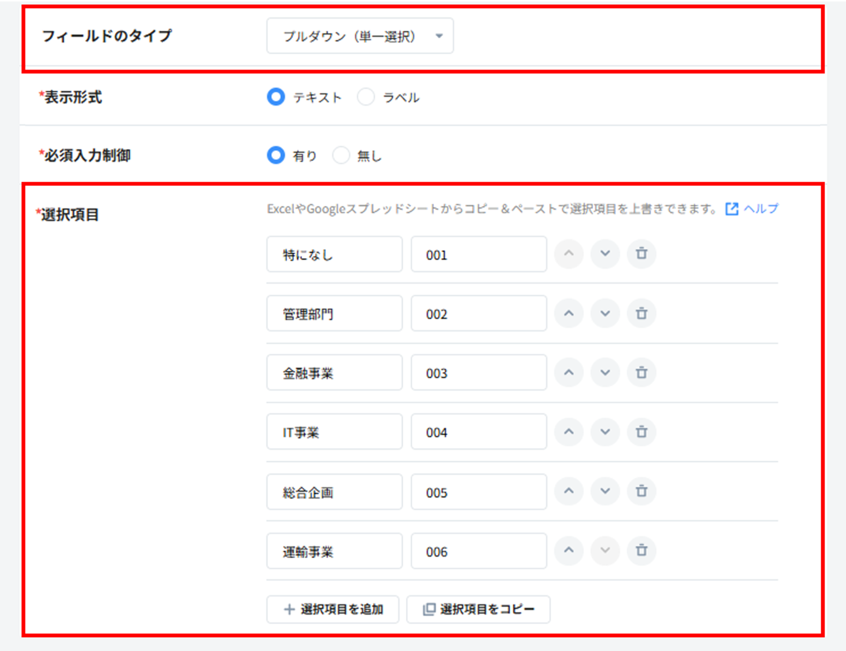Screen dimensions: 846x651
Task: Delete the 特になし option row
Action: pyautogui.click(x=641, y=254)
